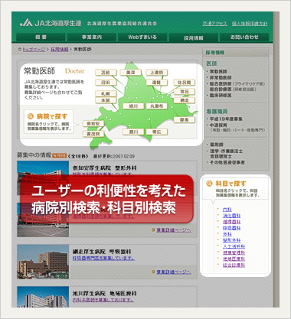Screen dimensions: 291x319
Task: Open 常勤医師 in the 採用情報 sidebar
Action: point(218,71)
